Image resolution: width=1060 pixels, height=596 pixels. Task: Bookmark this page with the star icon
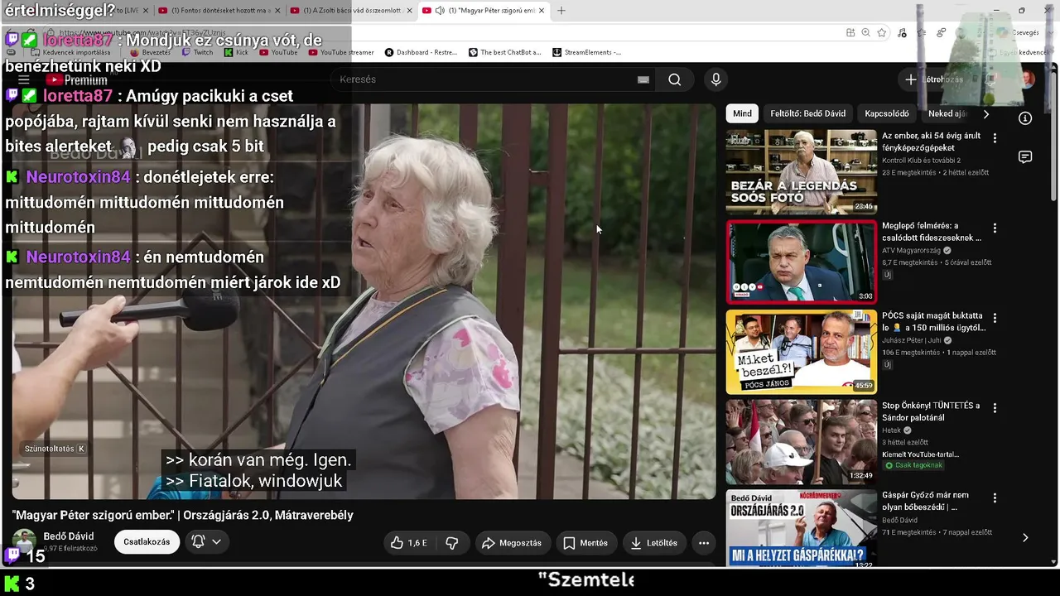tap(882, 32)
